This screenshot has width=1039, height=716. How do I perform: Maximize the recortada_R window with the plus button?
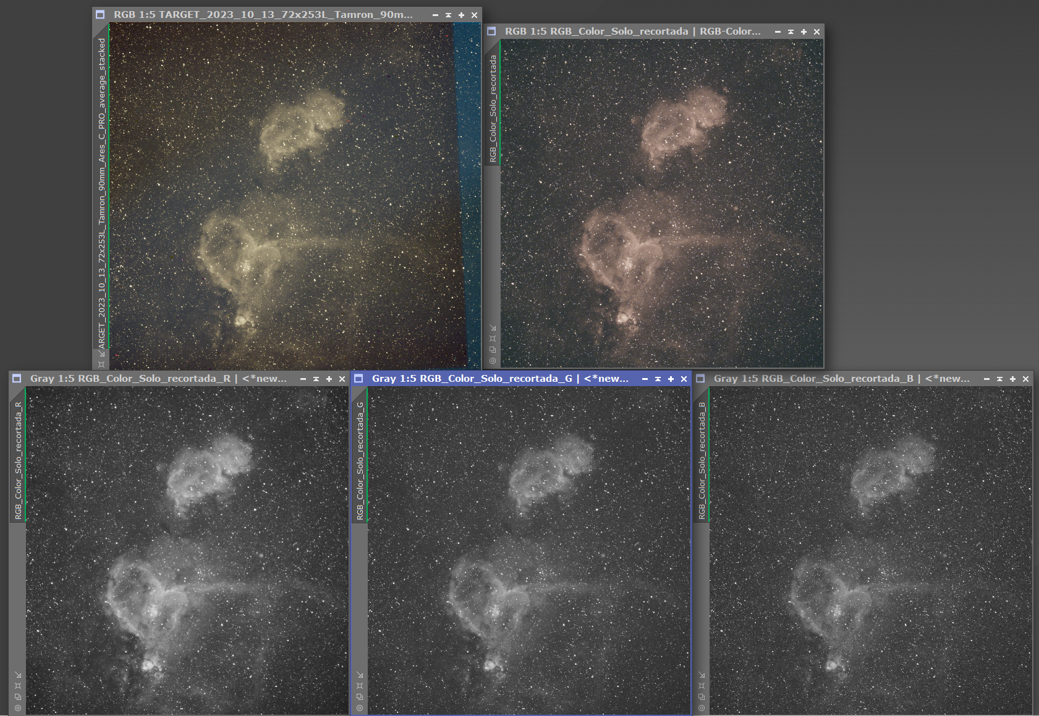pyautogui.click(x=329, y=379)
